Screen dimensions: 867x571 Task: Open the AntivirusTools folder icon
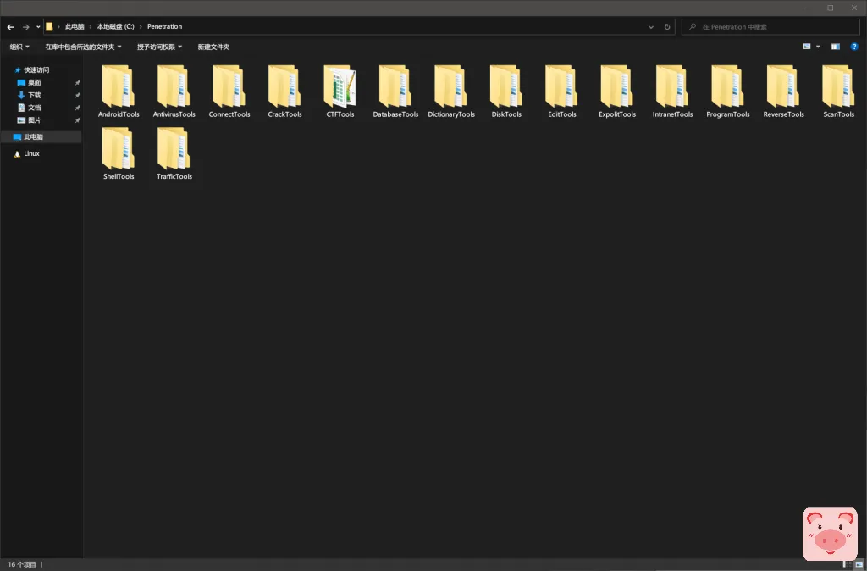174,86
